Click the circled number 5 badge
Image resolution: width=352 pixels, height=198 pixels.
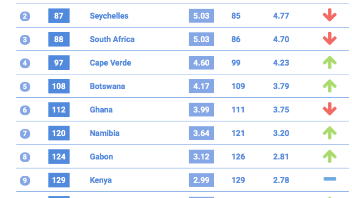[25, 87]
